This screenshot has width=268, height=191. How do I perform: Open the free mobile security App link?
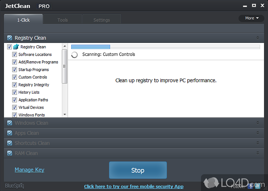[134, 186]
